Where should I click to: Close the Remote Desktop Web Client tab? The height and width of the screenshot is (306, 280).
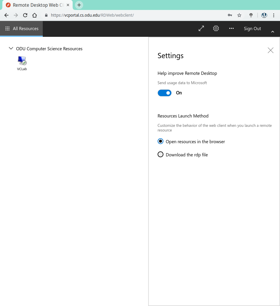click(68, 5)
